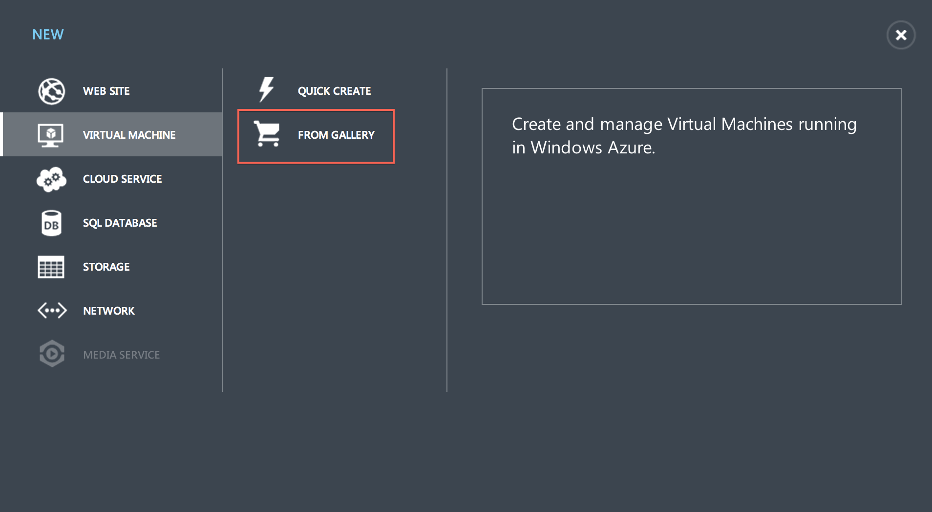The width and height of the screenshot is (932, 512).
Task: Click the Web Site globe icon
Action: point(51,91)
